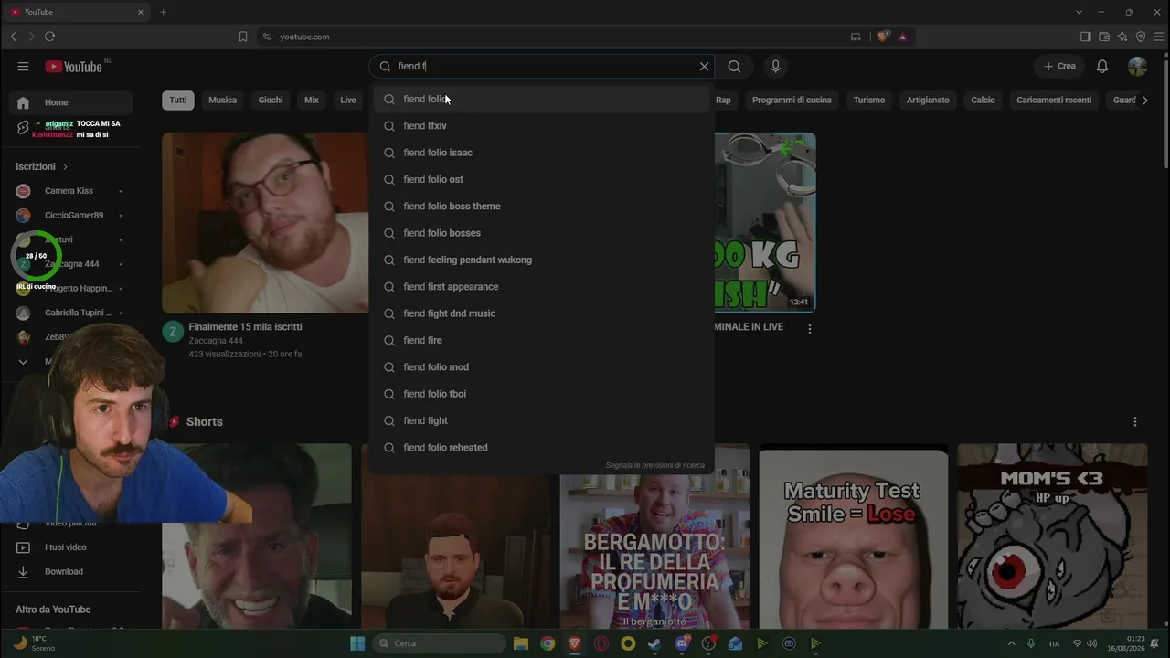Select the Artigianato filter chip
Image resolution: width=1170 pixels, height=658 pixels.
[928, 100]
